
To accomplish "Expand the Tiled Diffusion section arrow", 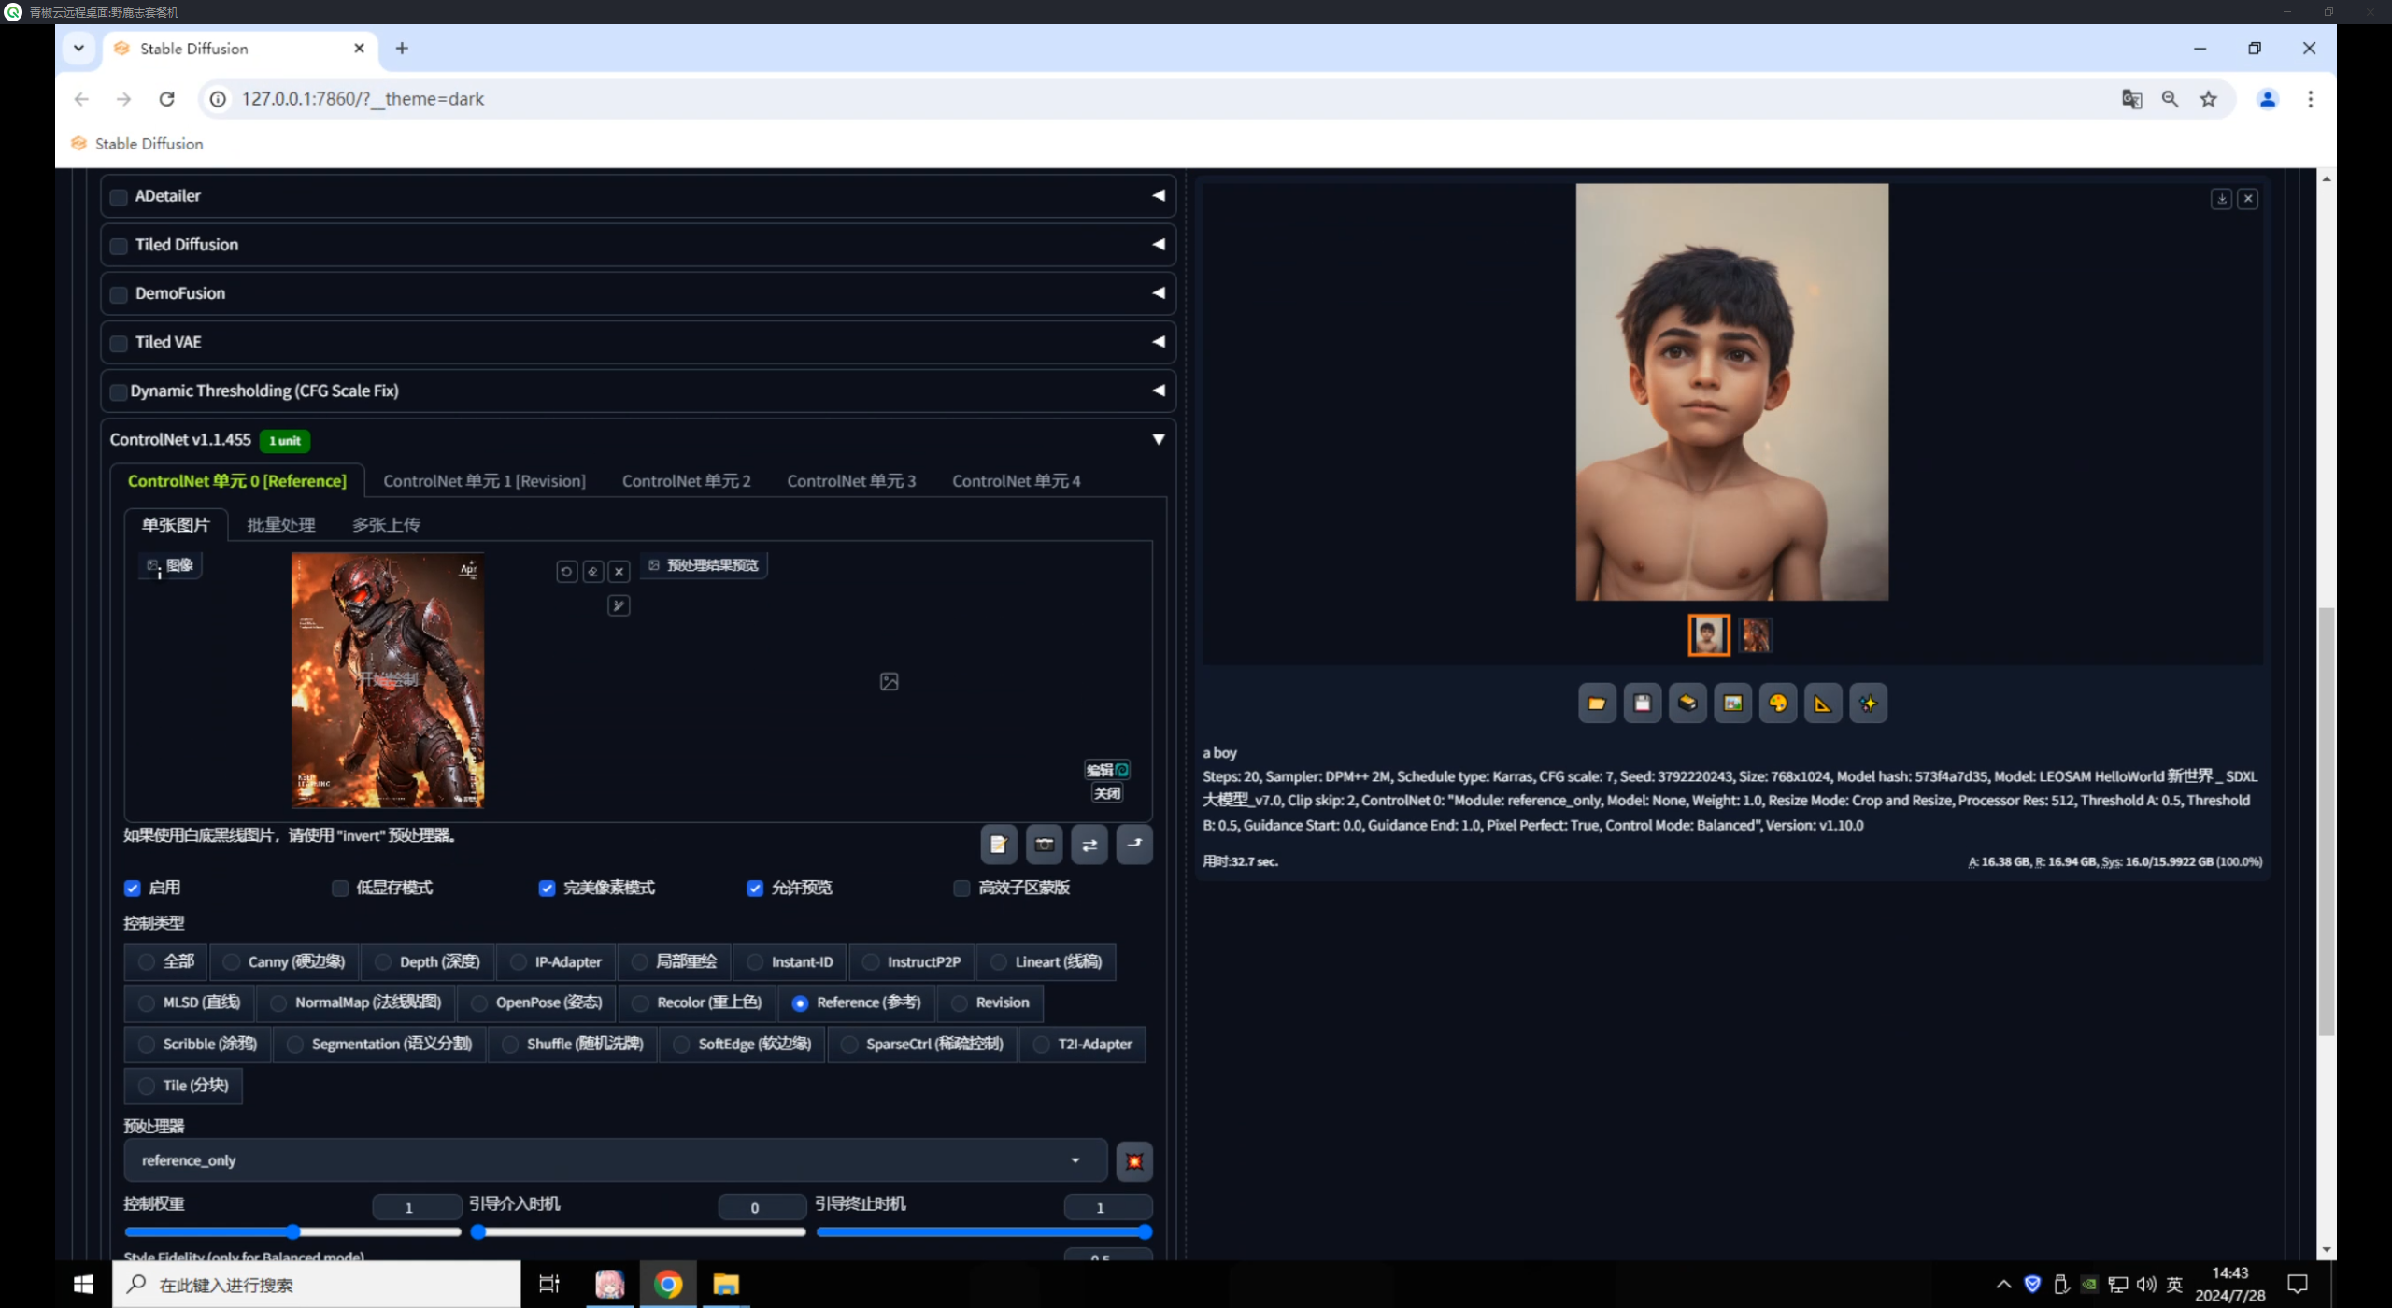I will tap(1159, 245).
